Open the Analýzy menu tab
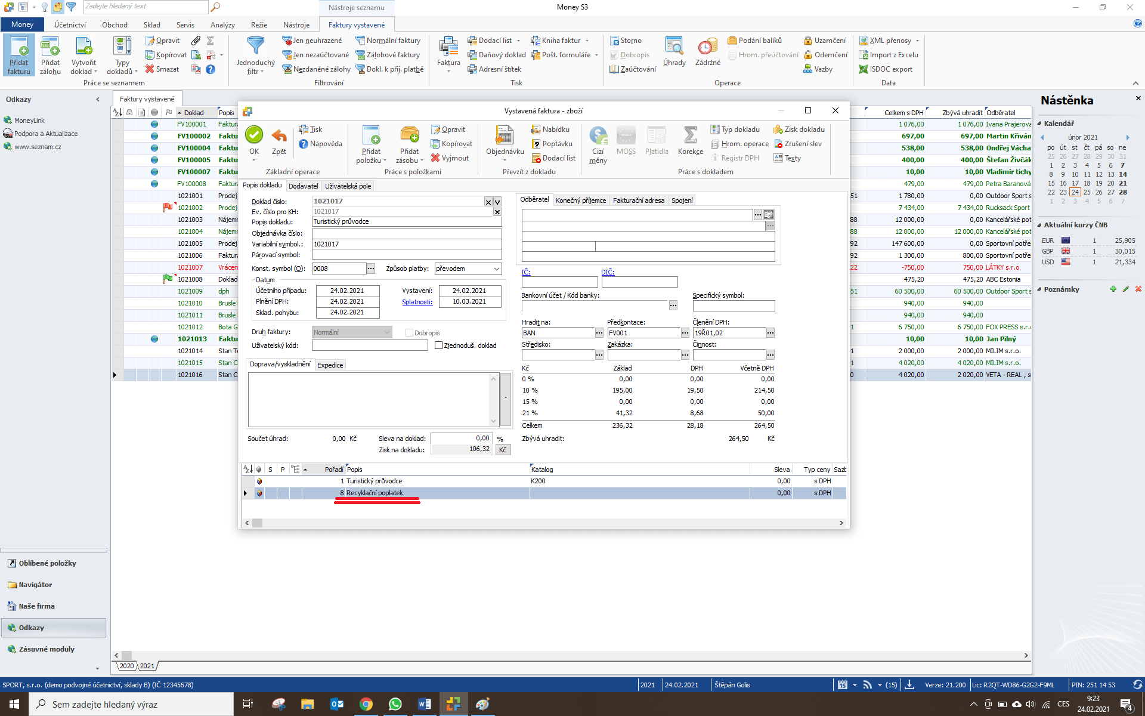 click(222, 24)
